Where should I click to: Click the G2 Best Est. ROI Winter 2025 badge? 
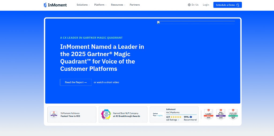click(x=221, y=115)
